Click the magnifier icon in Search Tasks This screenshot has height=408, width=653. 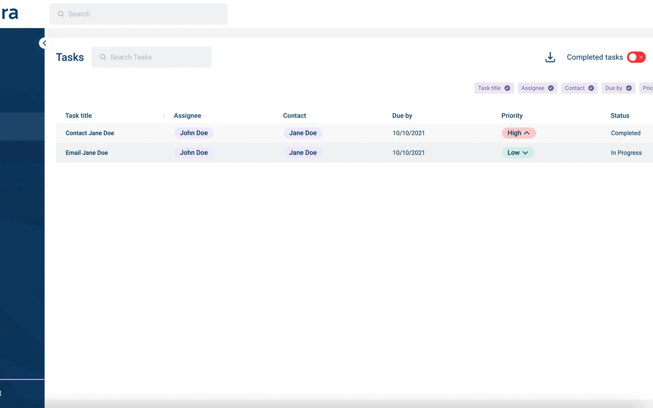coord(103,57)
